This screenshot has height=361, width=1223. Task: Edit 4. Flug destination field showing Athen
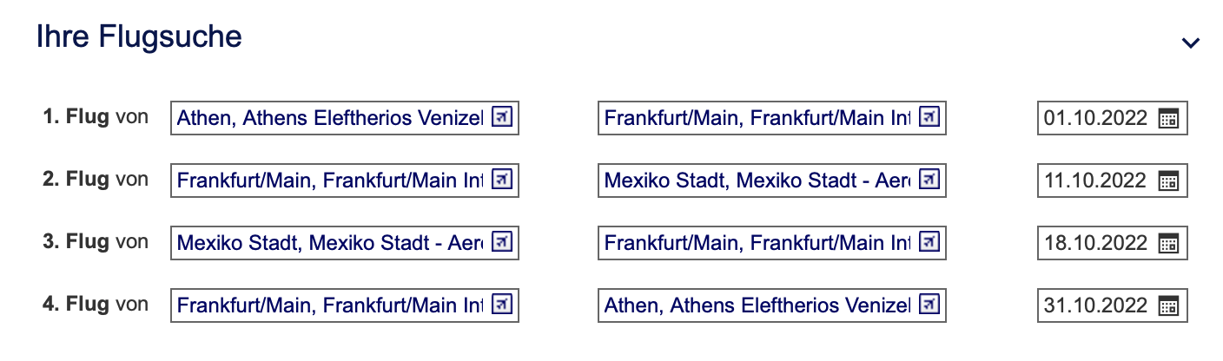click(x=757, y=305)
